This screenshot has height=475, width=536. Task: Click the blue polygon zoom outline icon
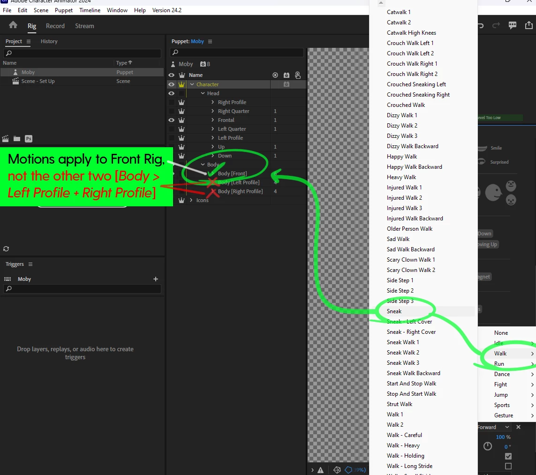(348, 470)
